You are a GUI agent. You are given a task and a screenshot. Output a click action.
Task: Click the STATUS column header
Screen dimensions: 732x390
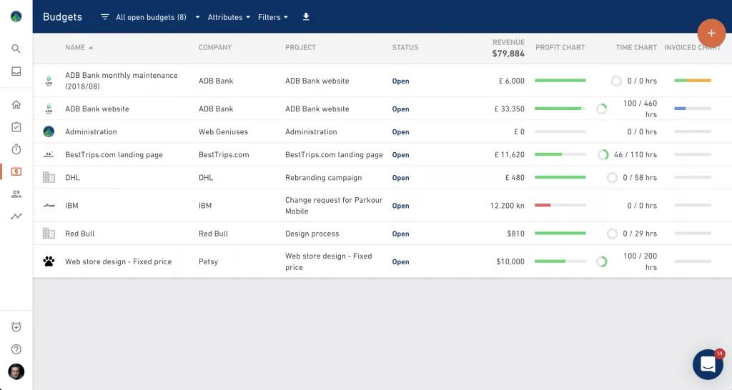[x=405, y=48]
